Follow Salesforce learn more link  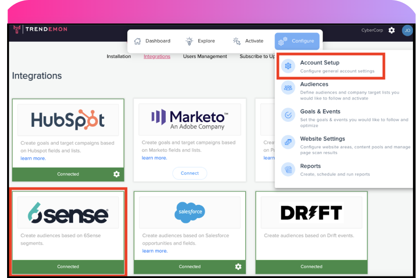[155, 251]
